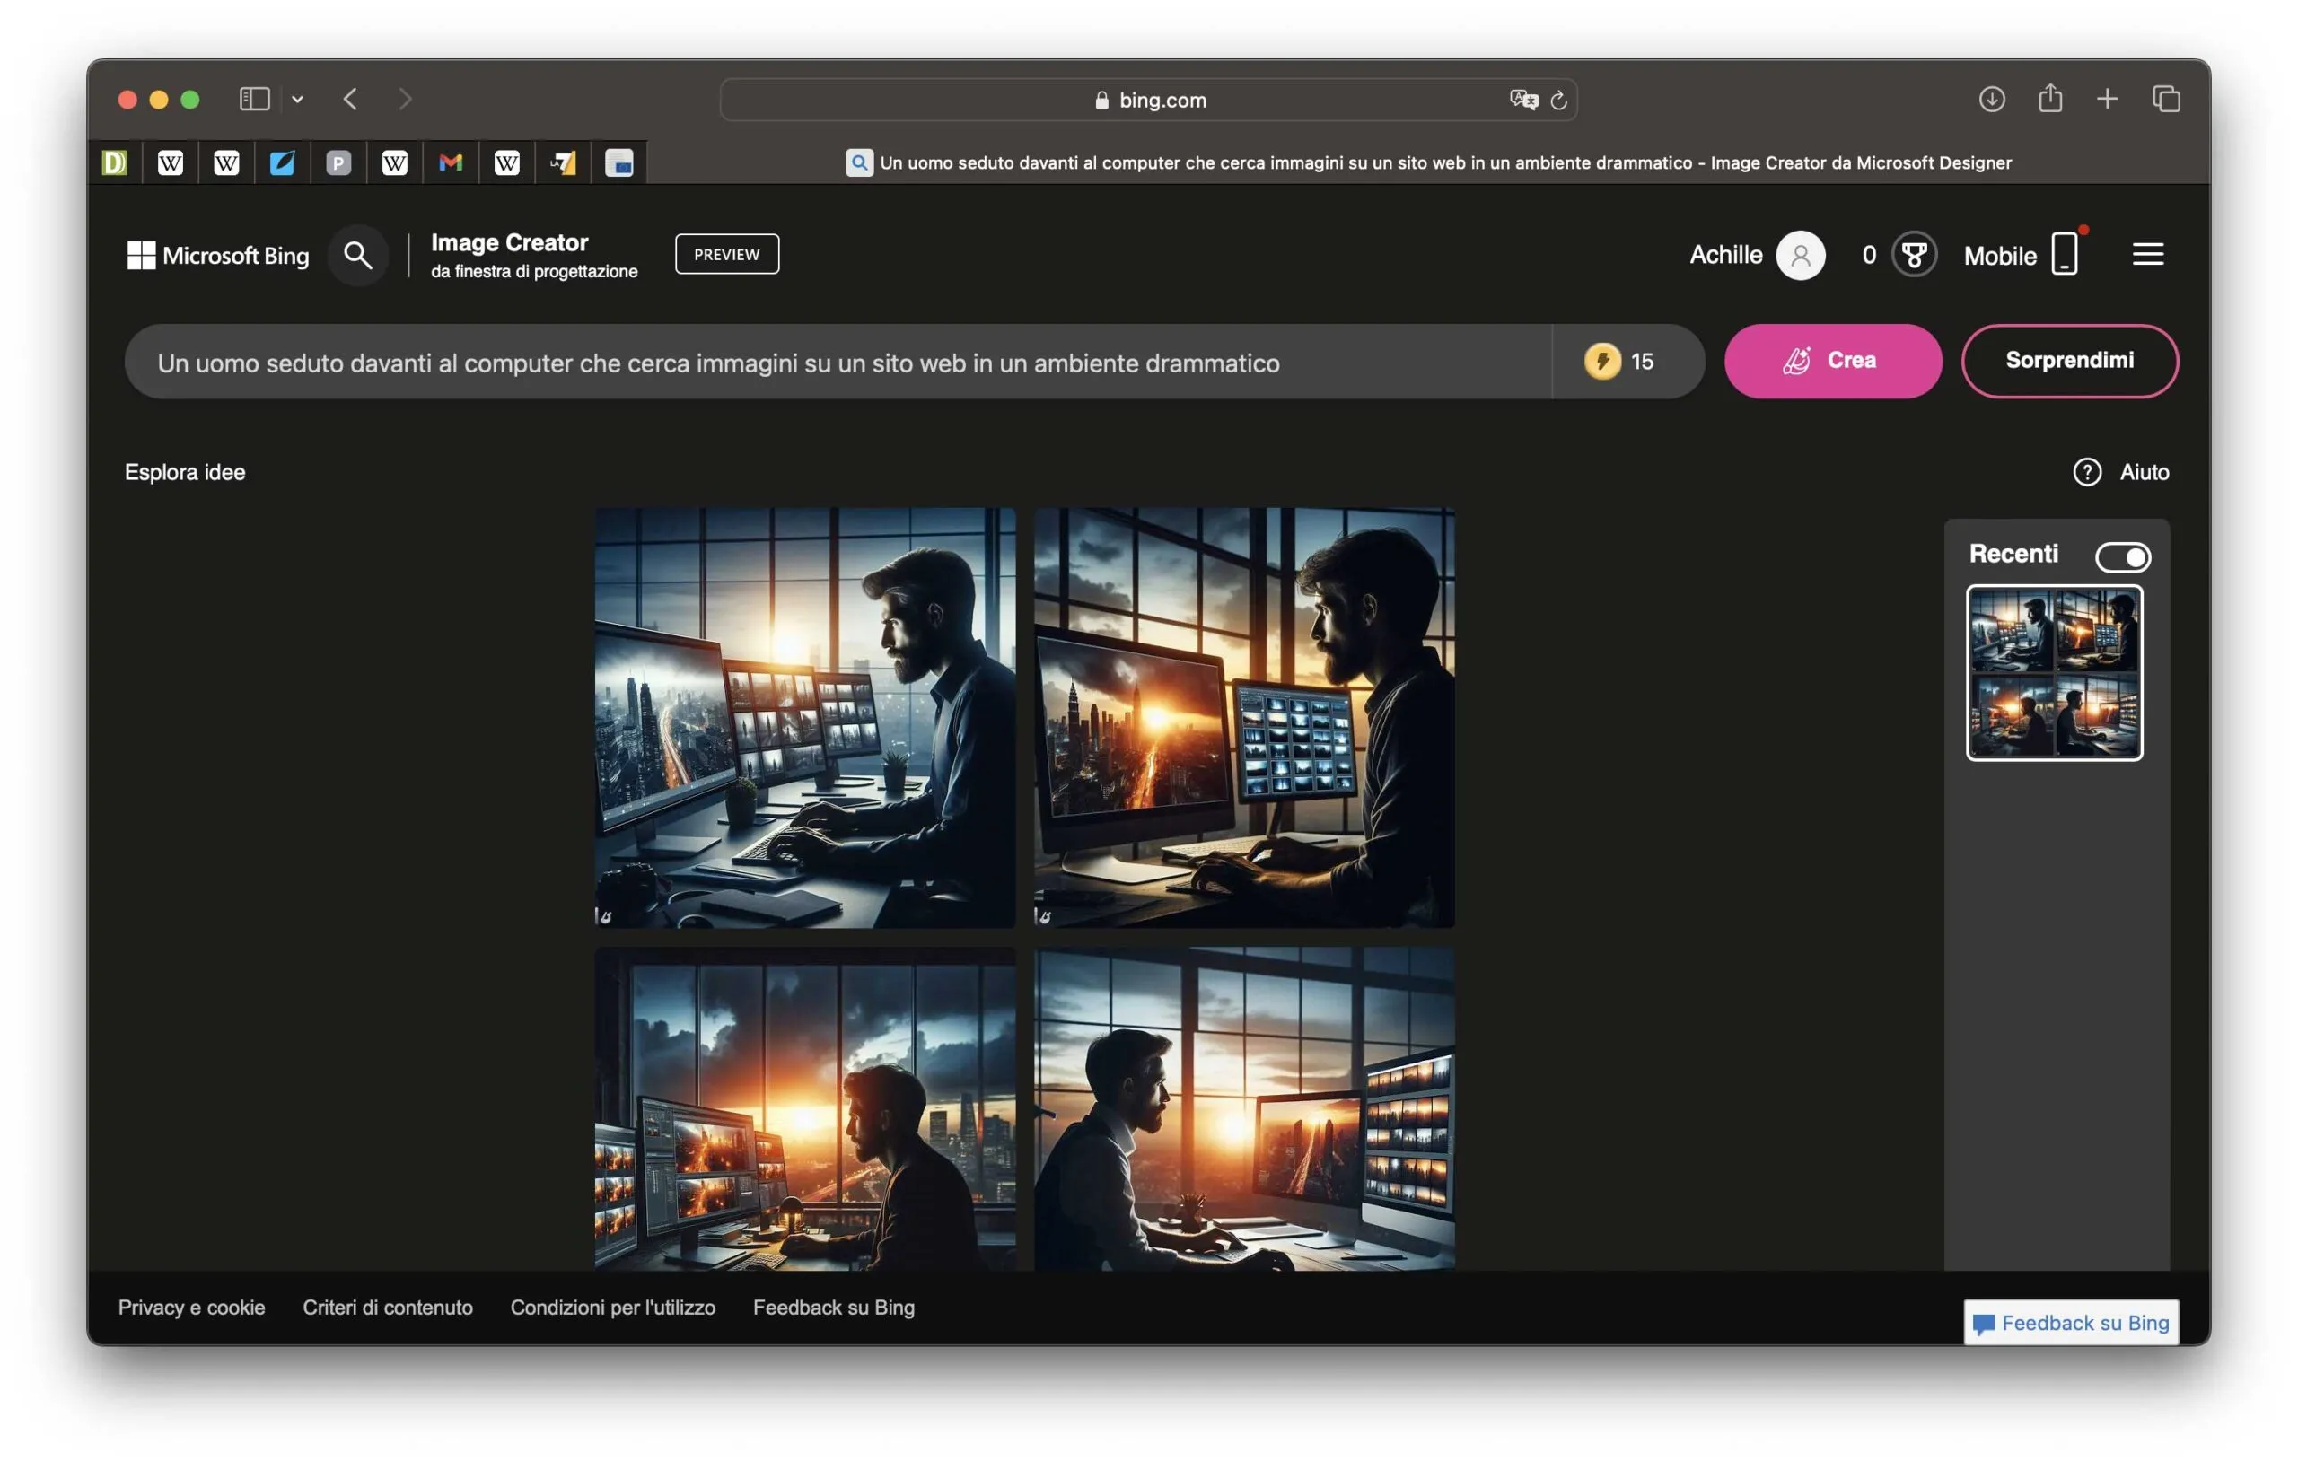This screenshot has width=2298, height=1461.
Task: Click the Bing search magnifier icon
Action: click(358, 255)
